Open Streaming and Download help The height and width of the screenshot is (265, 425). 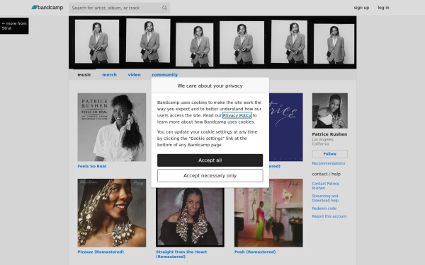325,198
